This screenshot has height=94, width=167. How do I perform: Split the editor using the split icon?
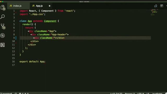(162, 6)
